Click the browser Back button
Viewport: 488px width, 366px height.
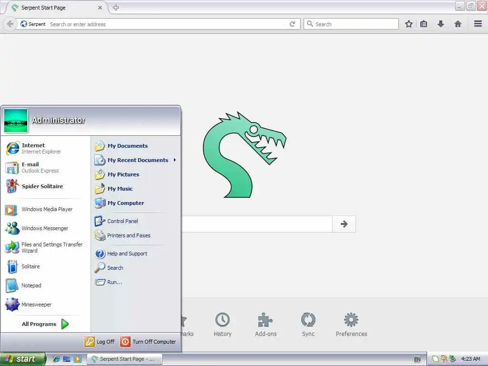click(10, 24)
